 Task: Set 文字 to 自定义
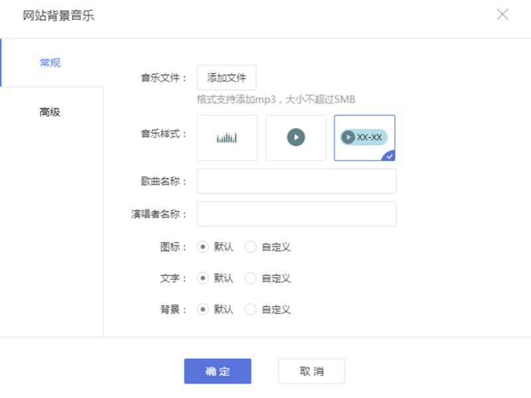(x=251, y=278)
